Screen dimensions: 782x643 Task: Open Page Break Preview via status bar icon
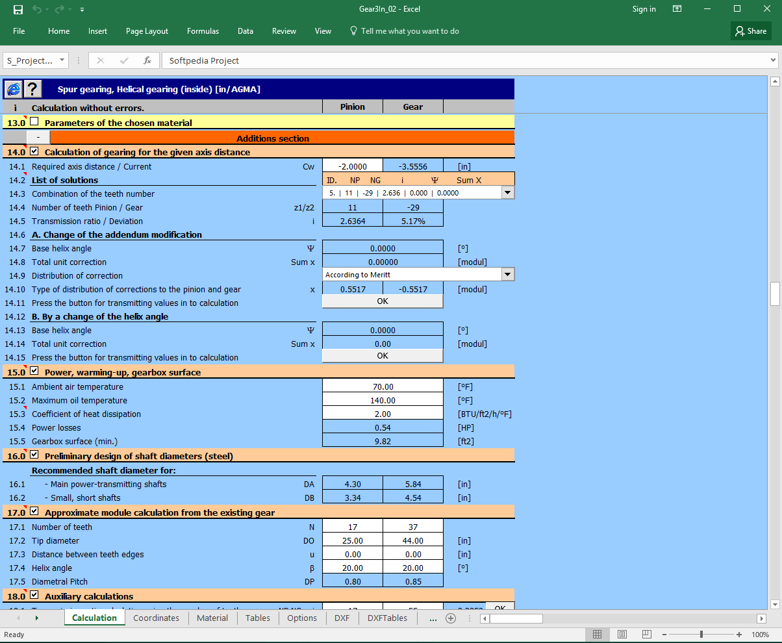click(647, 635)
